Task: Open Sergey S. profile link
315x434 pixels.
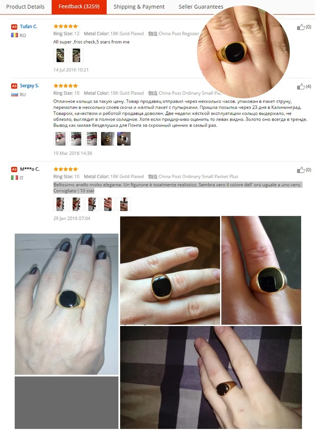Action: 29,86
